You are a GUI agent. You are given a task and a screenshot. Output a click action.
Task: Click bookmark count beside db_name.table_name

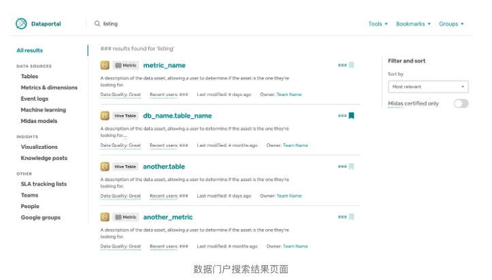342,116
